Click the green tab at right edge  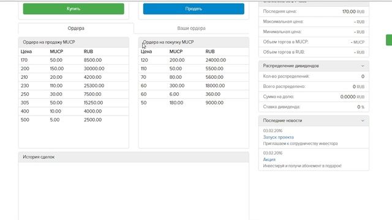coord(389,40)
